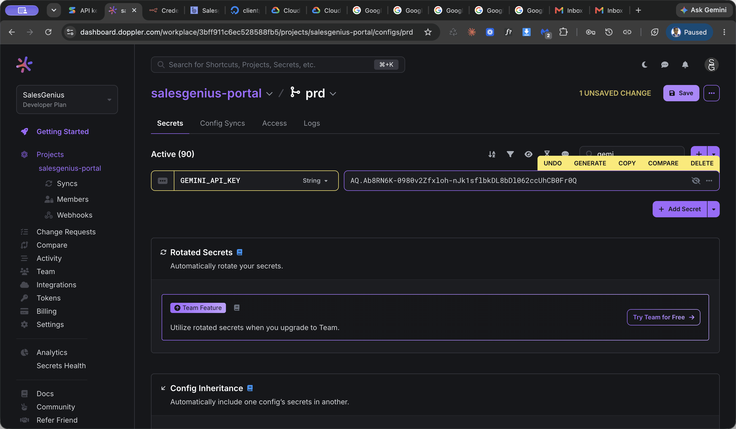Click the sort secrets icon

pyautogui.click(x=492, y=154)
